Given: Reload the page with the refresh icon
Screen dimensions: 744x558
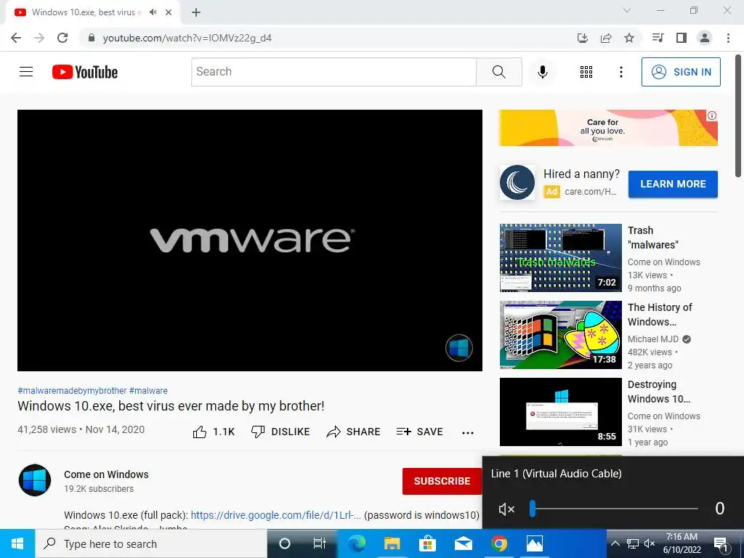Looking at the screenshot, I should tap(62, 38).
